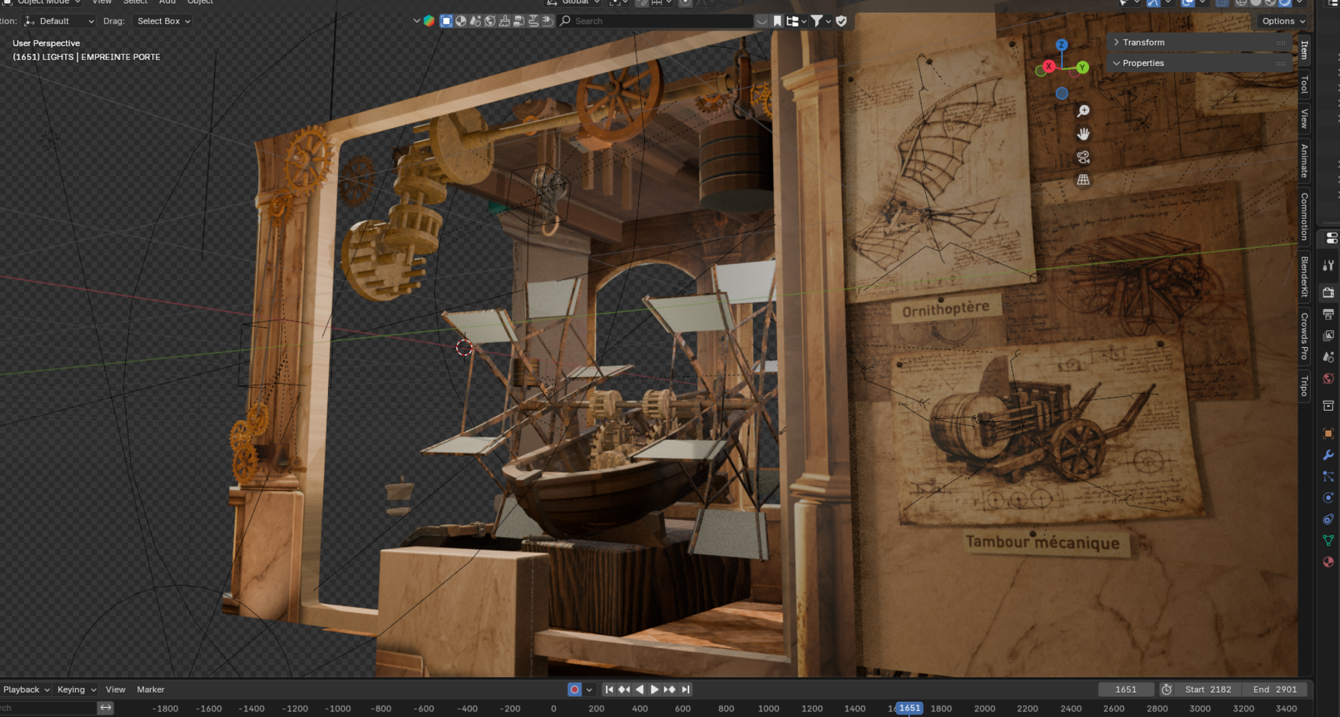Collapse the Properties panel
1340x717 pixels.
pyautogui.click(x=1143, y=63)
